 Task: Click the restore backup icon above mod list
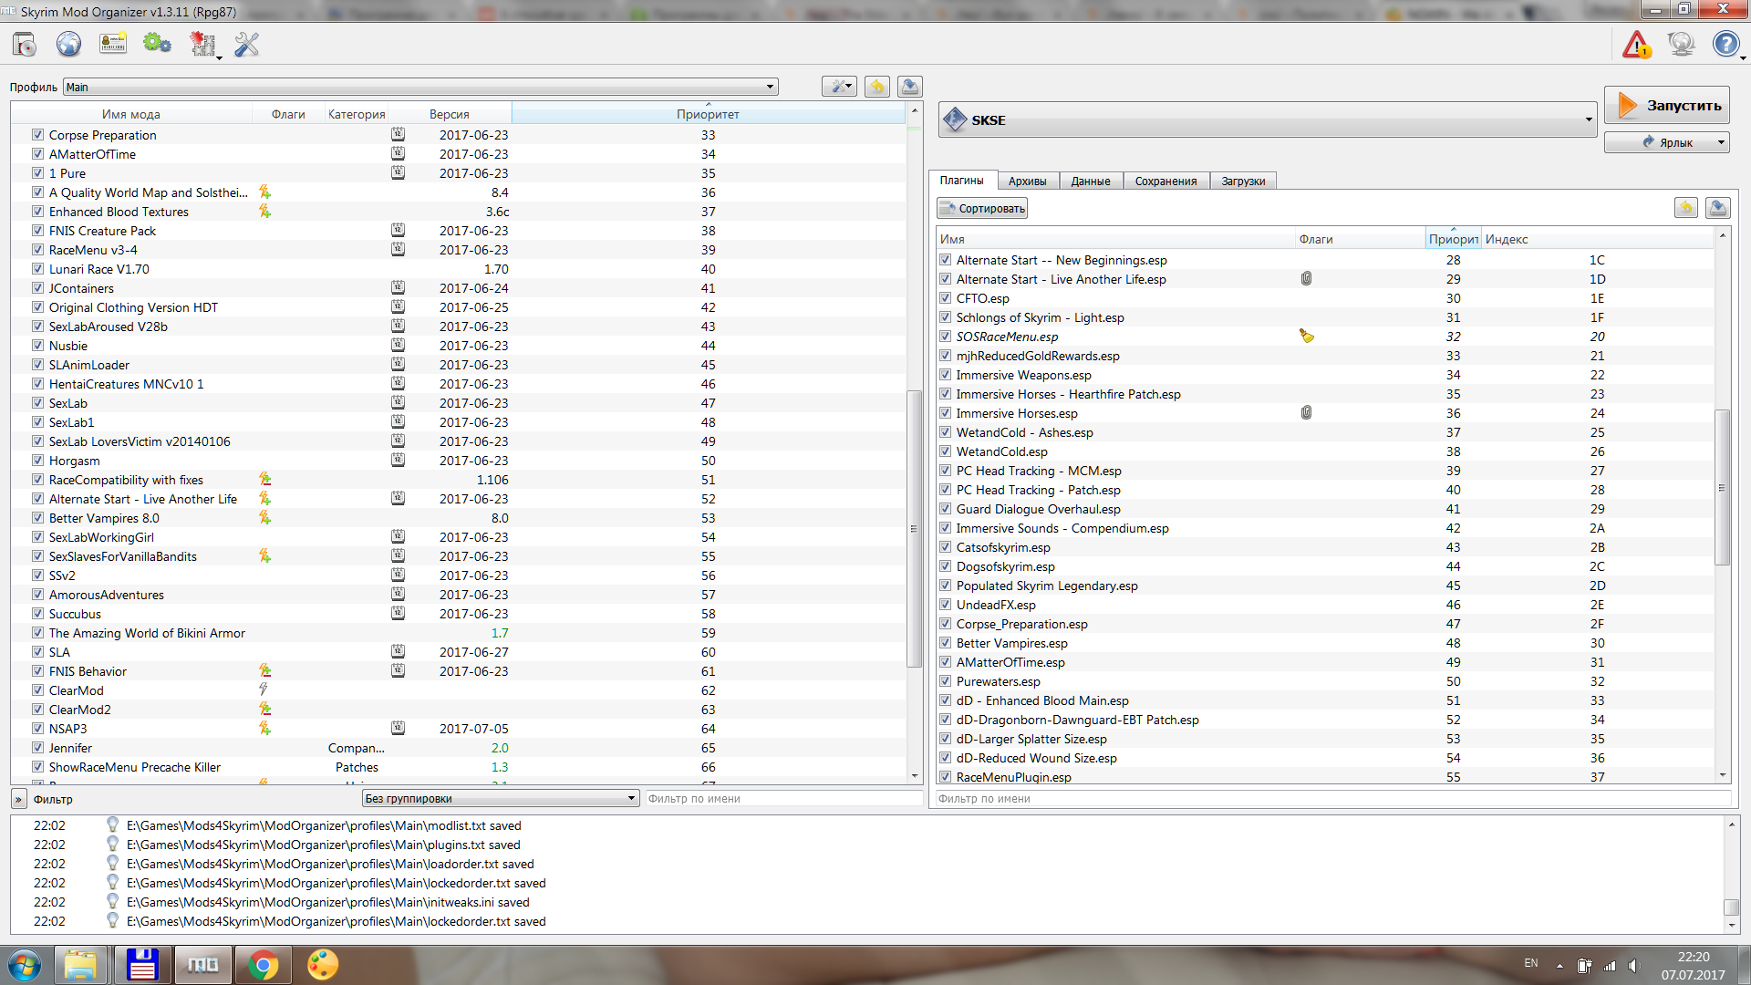pos(876,87)
